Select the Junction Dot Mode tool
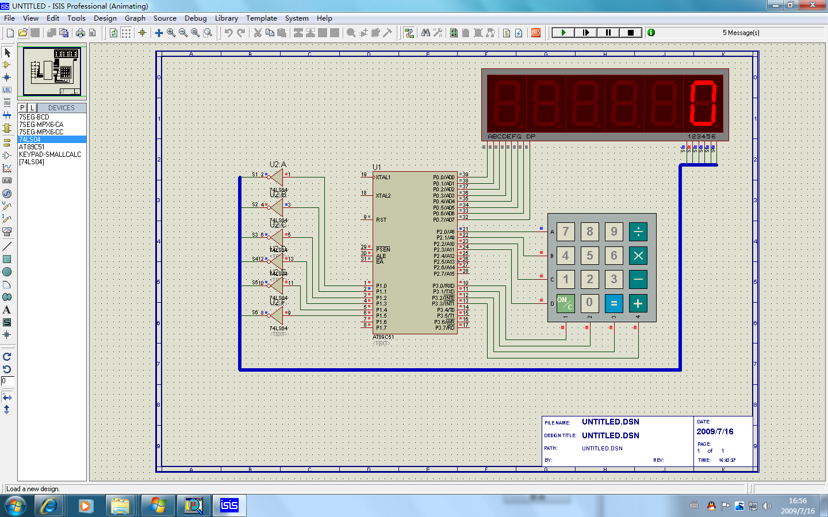The height and width of the screenshot is (517, 828). (7, 77)
